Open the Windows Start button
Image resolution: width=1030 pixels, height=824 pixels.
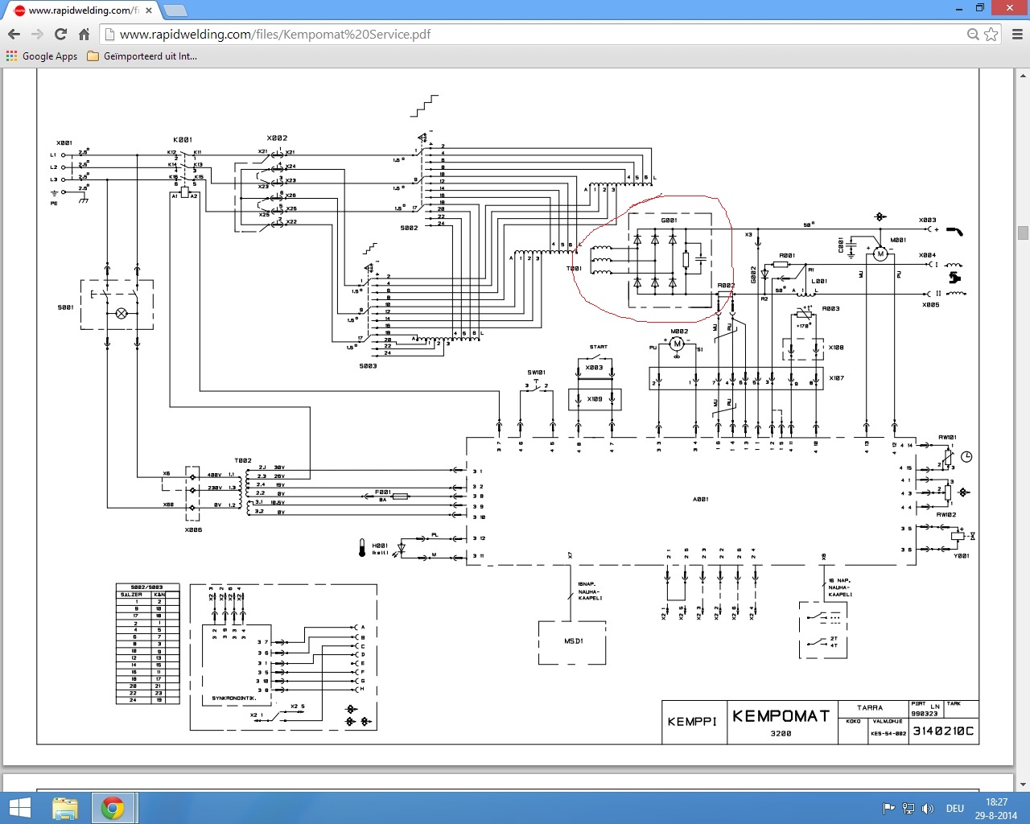pos(19,808)
